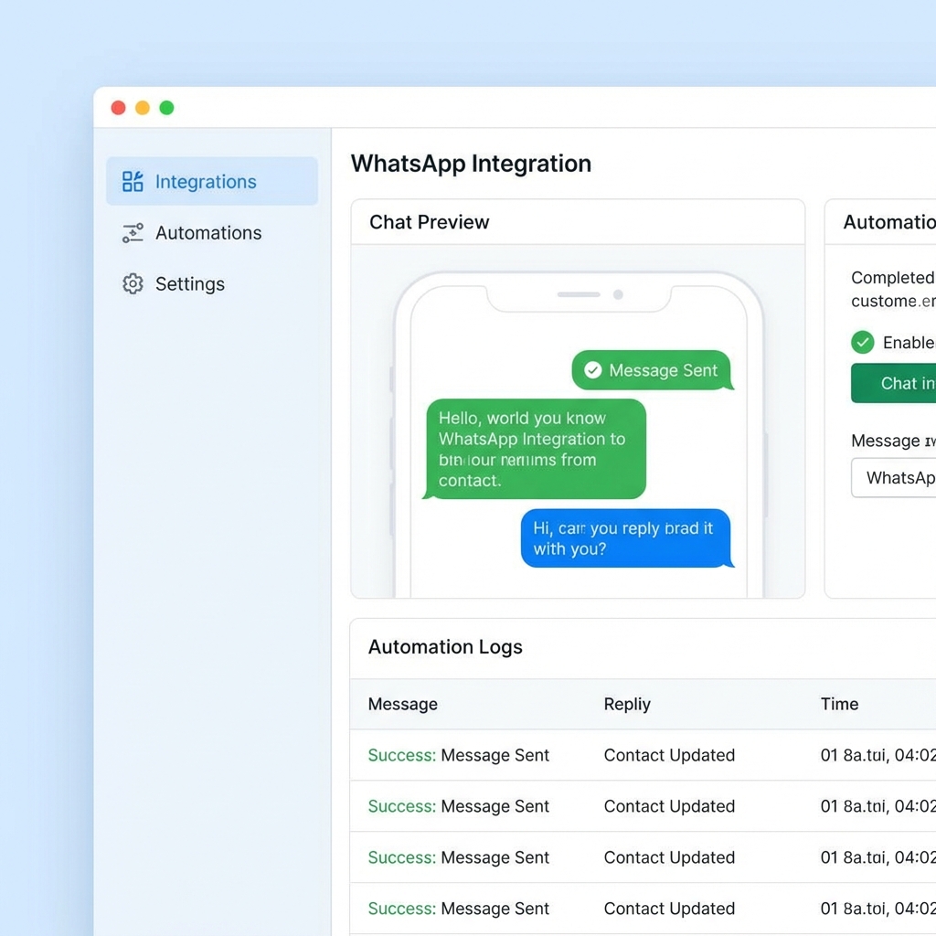
Task: Click the green maximize window dot
Action: coord(166,108)
